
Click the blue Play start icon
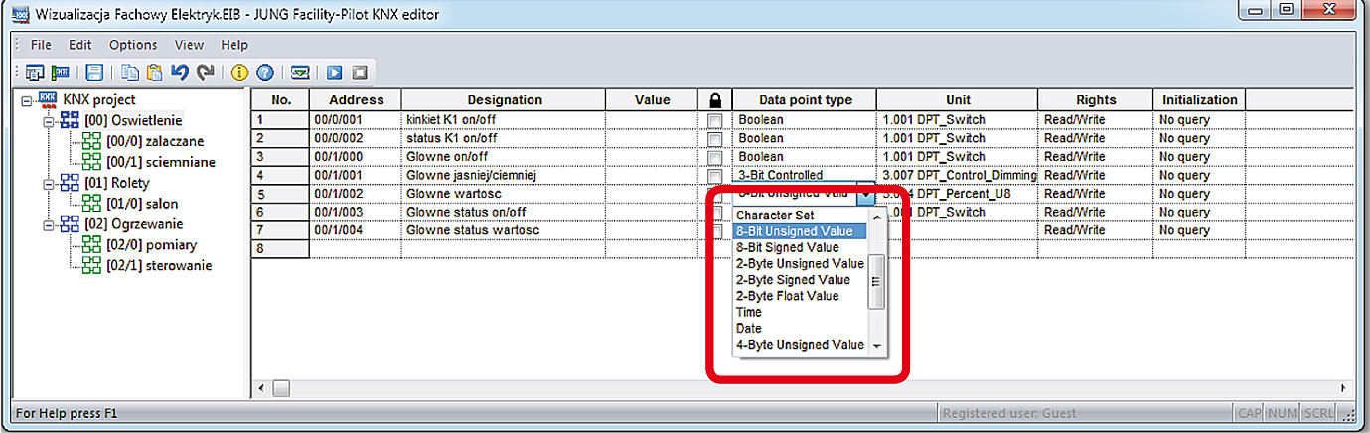tap(335, 72)
